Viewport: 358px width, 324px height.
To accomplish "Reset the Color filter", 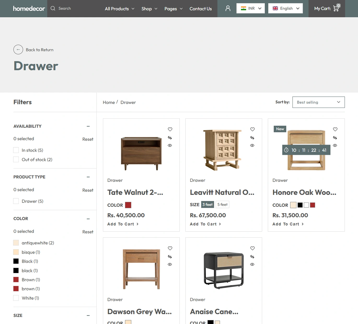I will click(88, 232).
